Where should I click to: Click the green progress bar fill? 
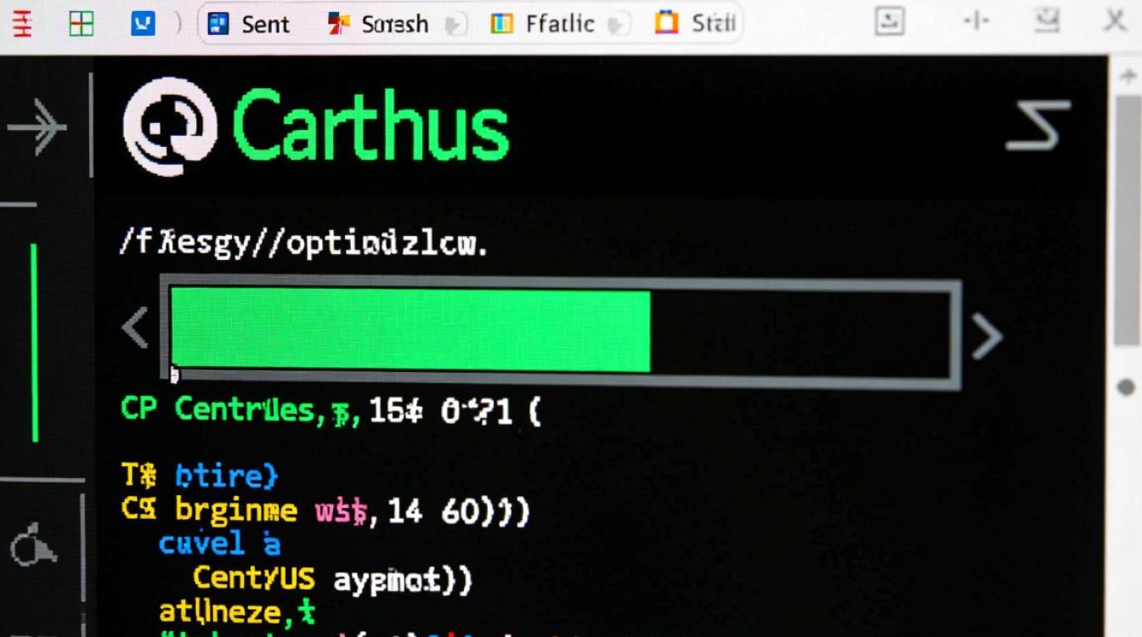pos(410,330)
